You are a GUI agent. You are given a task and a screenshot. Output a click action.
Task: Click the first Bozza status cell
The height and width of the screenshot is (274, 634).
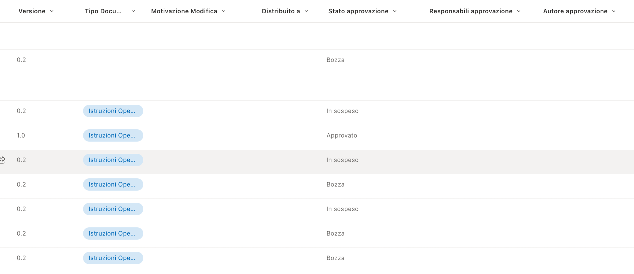[336, 60]
